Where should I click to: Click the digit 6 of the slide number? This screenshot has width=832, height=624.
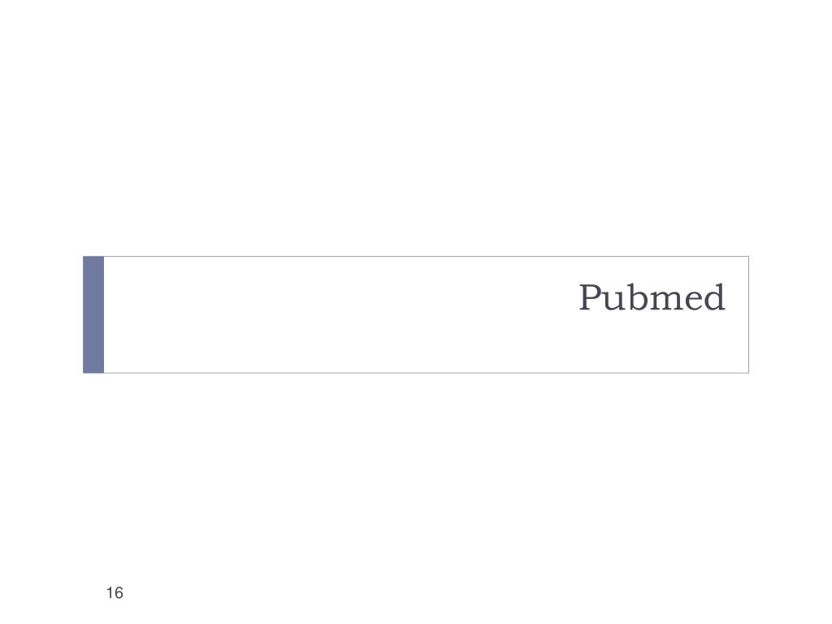(119, 592)
